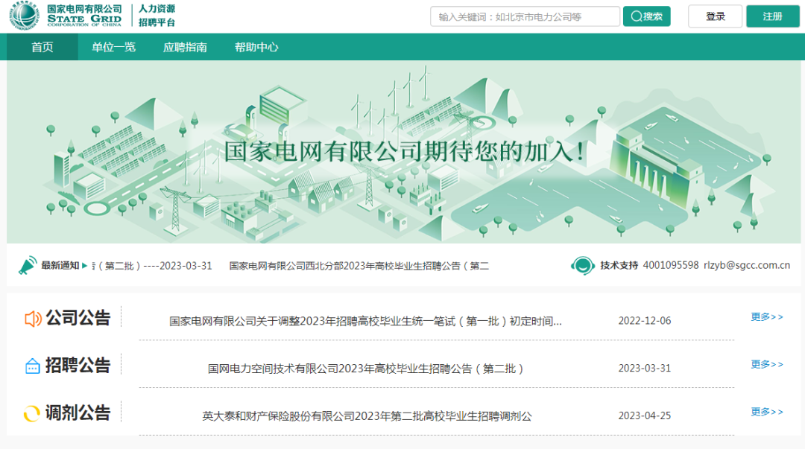Viewport: 805px width, 449px height.
Task: Click the scrolling 西北分部 recruitment notice
Action: click(x=359, y=266)
